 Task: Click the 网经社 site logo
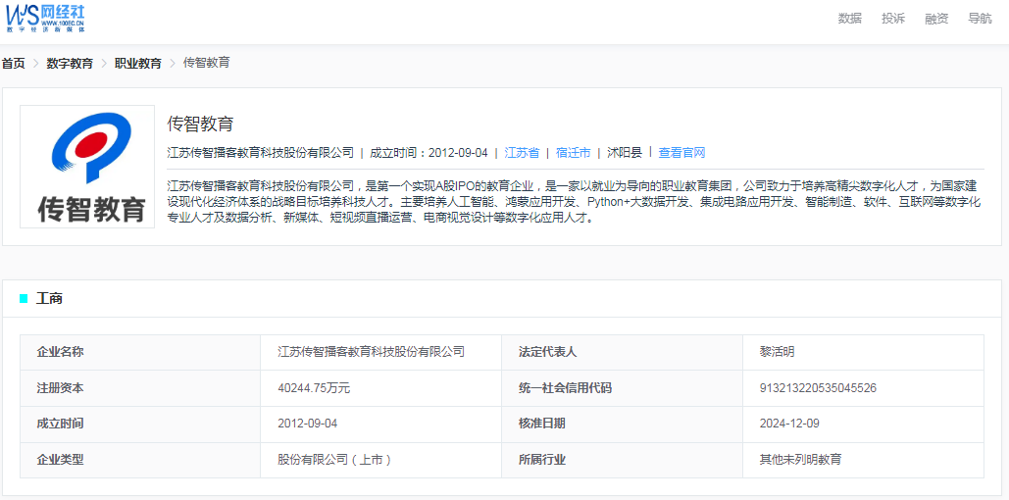45,18
